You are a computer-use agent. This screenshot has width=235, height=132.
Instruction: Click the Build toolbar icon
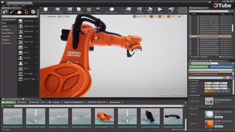[150, 10]
